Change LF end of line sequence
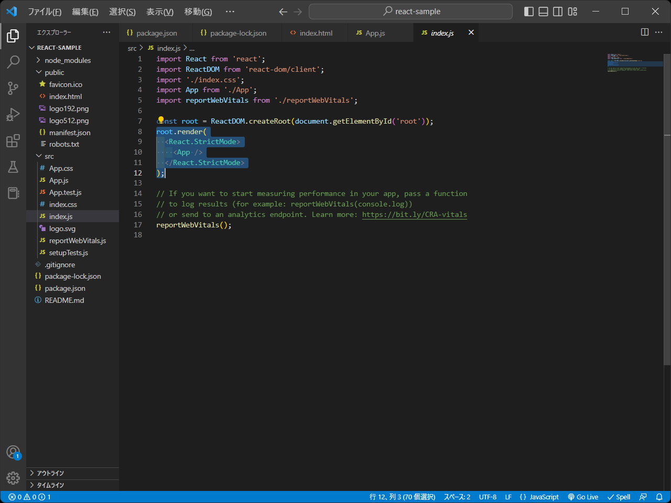671x503 pixels. (x=508, y=497)
